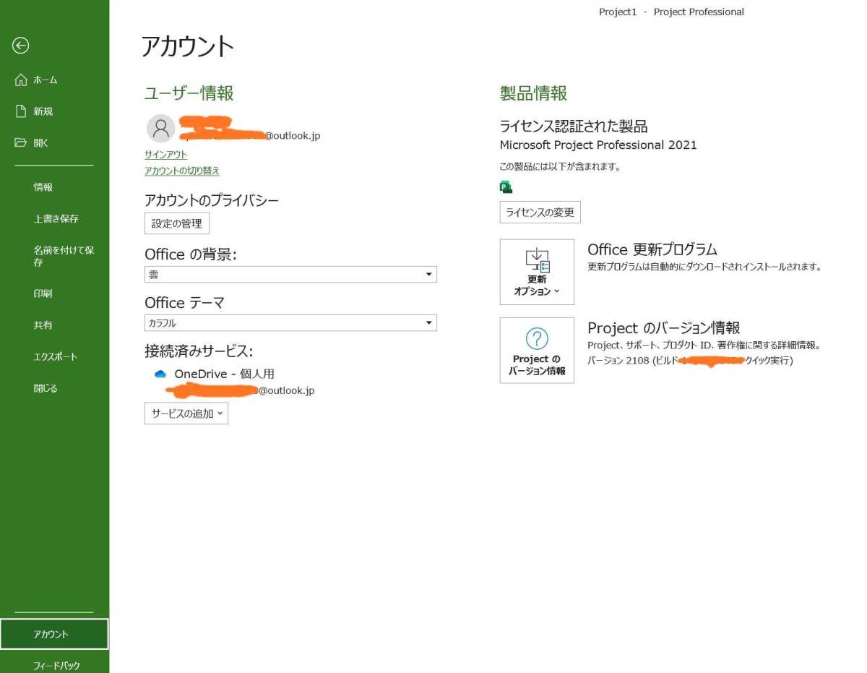Select エクスポート in the sidebar
867x673 pixels.
click(56, 356)
